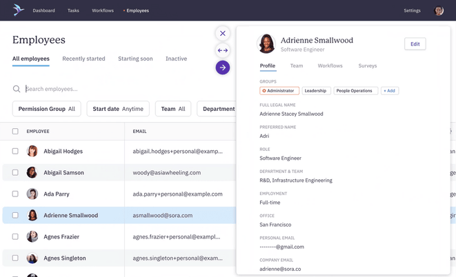Select the Team tab in detail panel
Viewport: 456px width, 277px height.
[297, 65]
